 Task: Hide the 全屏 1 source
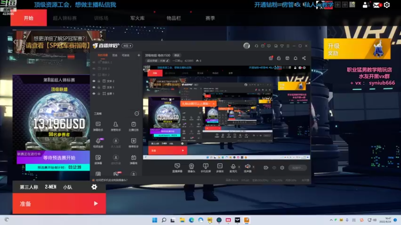(94, 93)
